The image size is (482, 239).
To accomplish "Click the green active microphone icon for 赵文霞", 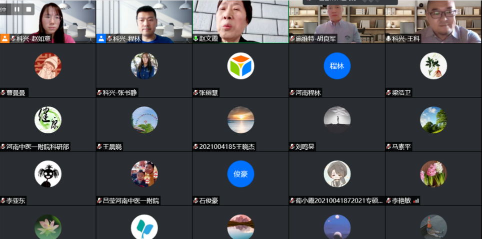I will pyautogui.click(x=195, y=38).
